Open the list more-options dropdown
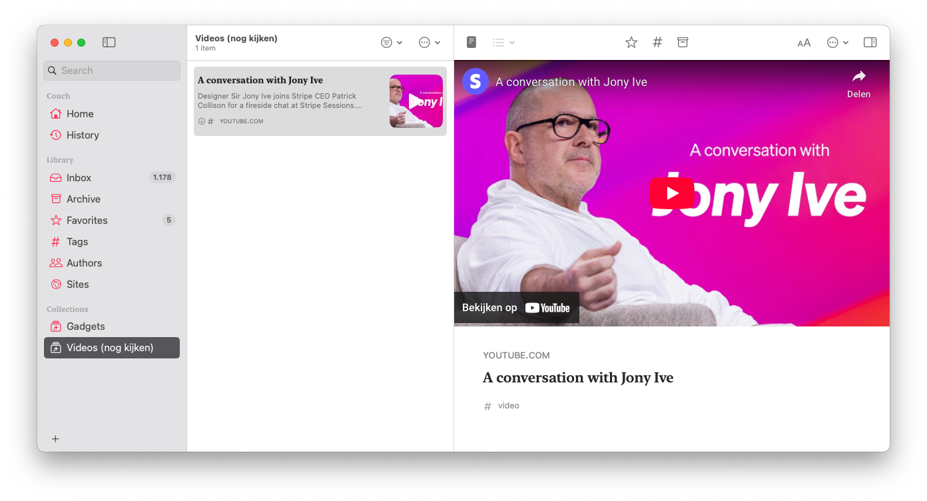The image size is (927, 501). (430, 43)
